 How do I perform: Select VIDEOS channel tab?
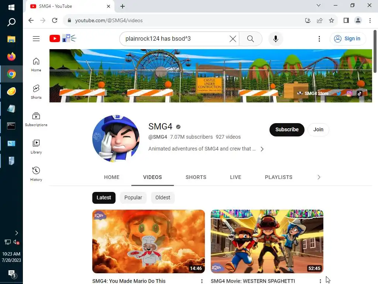152,177
